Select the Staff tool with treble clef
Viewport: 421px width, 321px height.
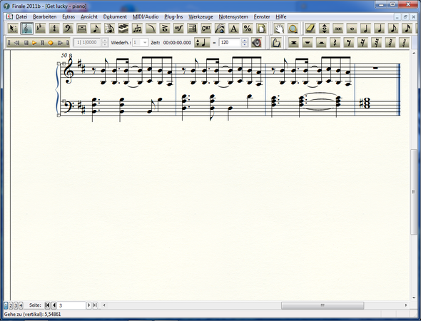[26, 29]
